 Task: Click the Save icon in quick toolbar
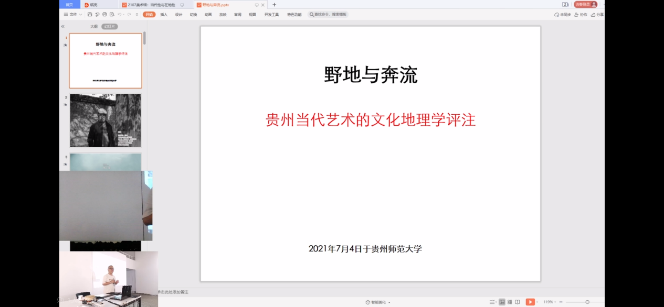(90, 15)
